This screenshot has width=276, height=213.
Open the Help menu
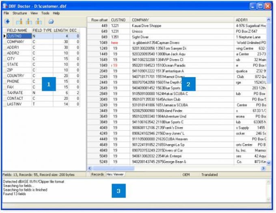click(x=56, y=13)
